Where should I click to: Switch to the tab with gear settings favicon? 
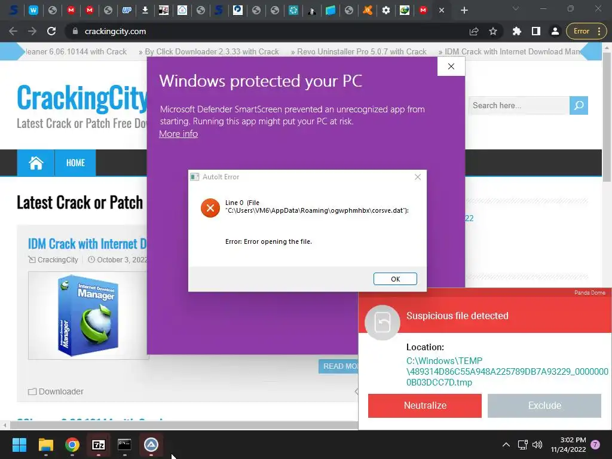tap(386, 10)
